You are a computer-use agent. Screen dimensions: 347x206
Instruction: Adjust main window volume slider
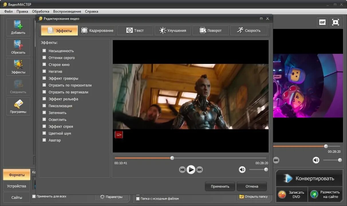pyautogui.click(x=340, y=160)
